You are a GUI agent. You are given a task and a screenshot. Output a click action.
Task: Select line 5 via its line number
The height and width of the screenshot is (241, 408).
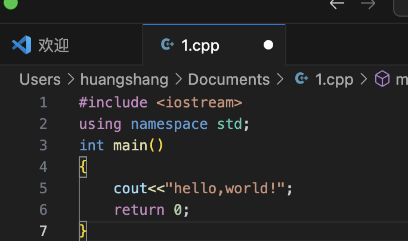(43, 189)
